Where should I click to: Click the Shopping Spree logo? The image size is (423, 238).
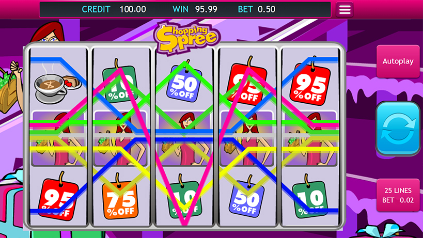tap(187, 37)
